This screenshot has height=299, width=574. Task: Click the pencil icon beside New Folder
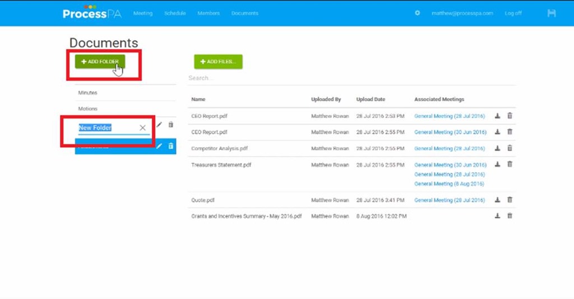159,125
